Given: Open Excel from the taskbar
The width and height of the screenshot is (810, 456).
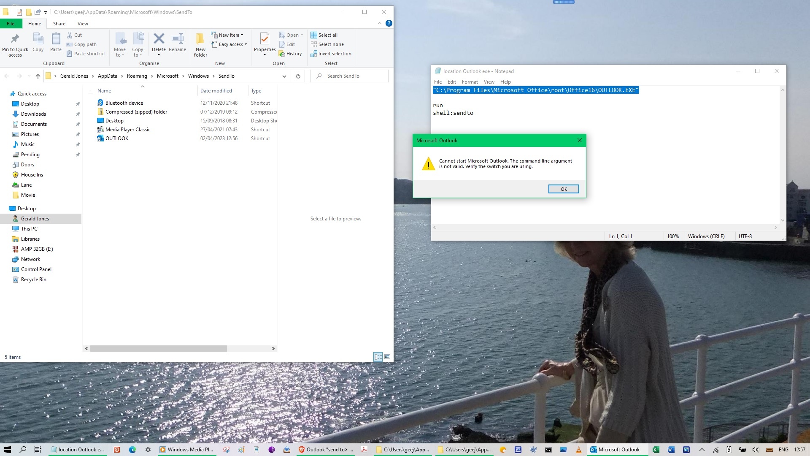Looking at the screenshot, I should tap(656, 450).
